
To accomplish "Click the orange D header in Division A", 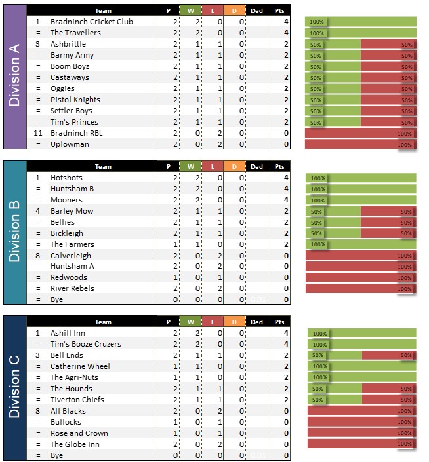I will click(x=235, y=10).
